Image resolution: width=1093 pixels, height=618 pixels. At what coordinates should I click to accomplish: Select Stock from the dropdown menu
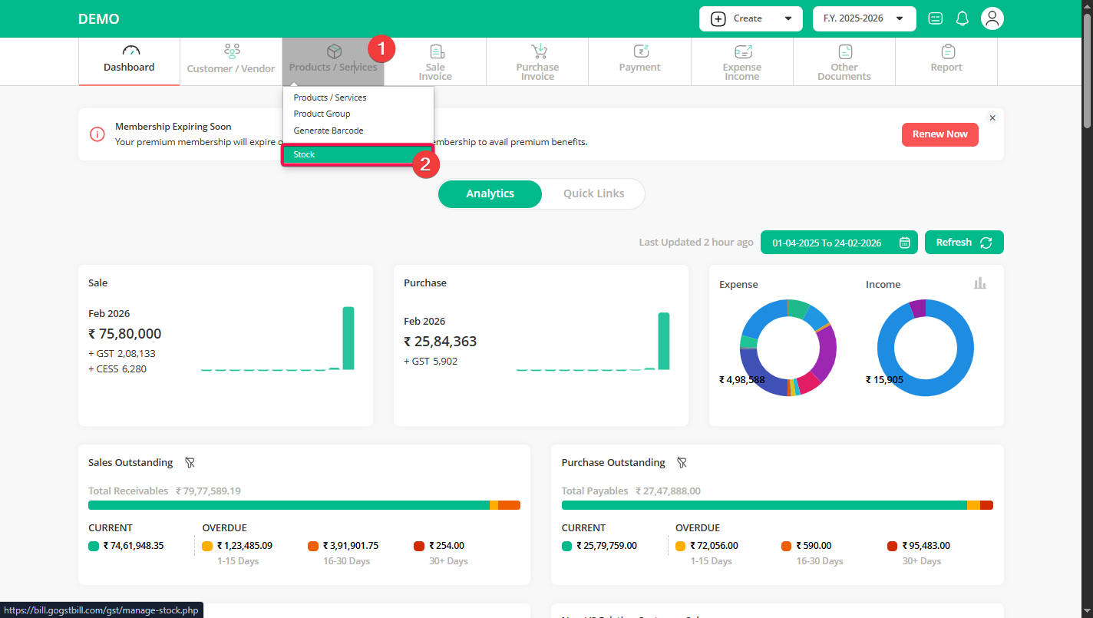pos(357,154)
